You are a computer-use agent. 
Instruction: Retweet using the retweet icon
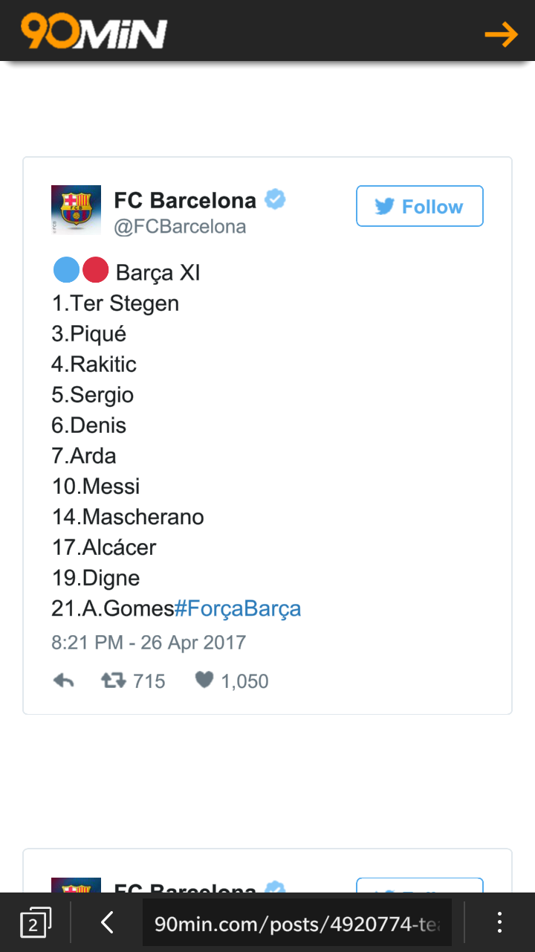(114, 681)
